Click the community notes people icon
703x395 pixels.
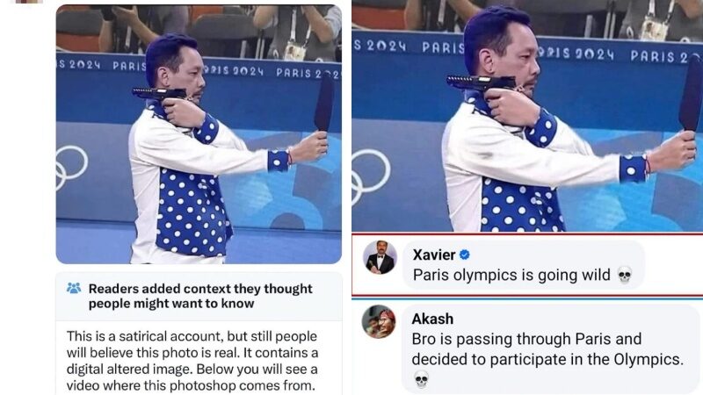pyautogui.click(x=74, y=288)
